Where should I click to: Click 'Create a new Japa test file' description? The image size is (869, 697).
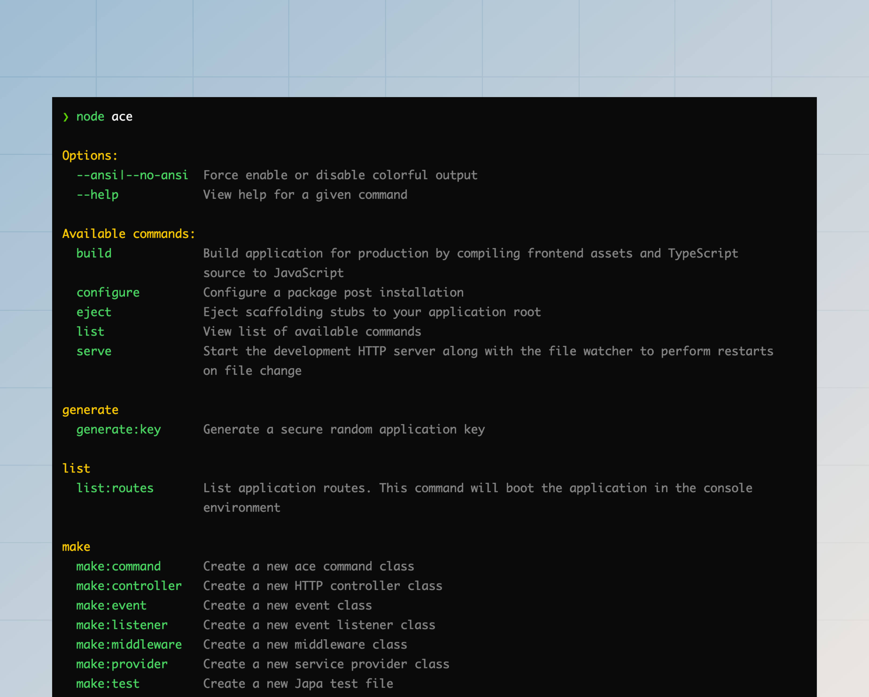click(x=298, y=683)
